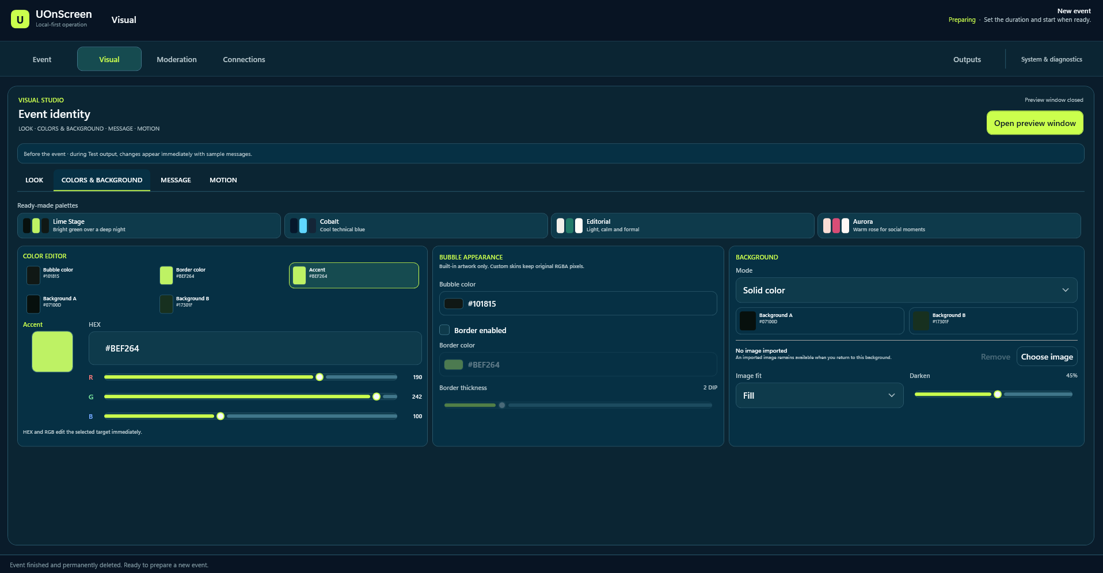Open the Outputs section
Viewport: 1103px width, 573px height.
(x=967, y=59)
